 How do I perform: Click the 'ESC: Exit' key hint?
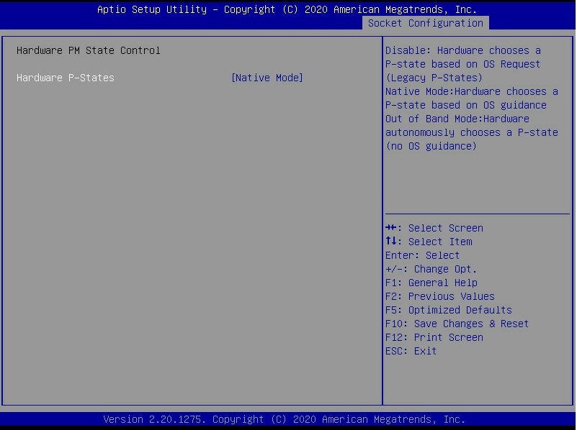pos(411,351)
